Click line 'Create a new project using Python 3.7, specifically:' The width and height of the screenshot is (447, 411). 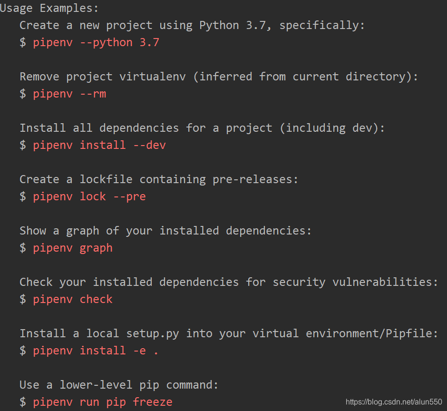pos(192,25)
